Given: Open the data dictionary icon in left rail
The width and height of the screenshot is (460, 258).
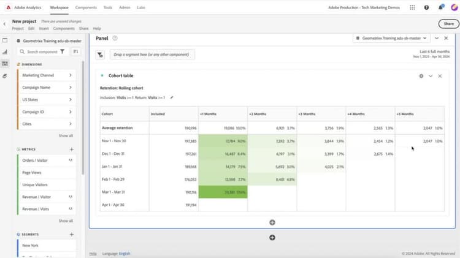Looking at the screenshot, I should (x=5, y=76).
